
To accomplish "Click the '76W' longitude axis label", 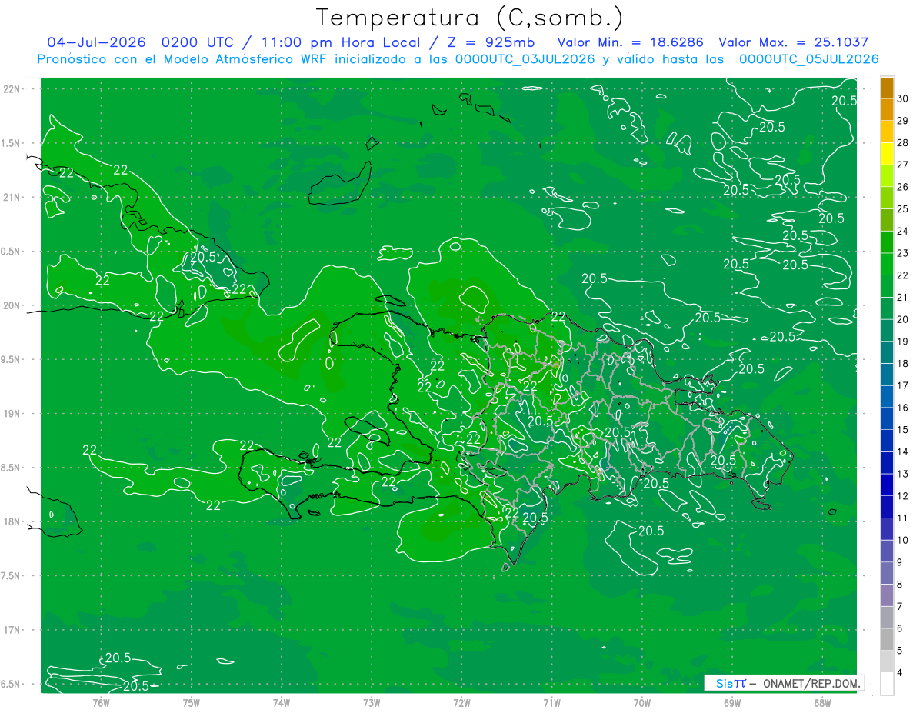I will pyautogui.click(x=101, y=702).
